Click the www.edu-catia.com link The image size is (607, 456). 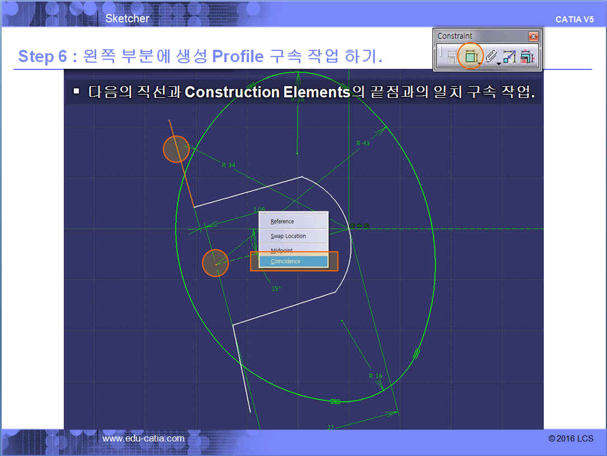(143, 438)
